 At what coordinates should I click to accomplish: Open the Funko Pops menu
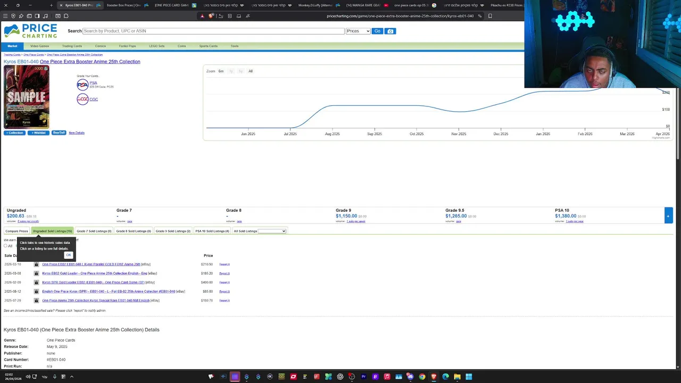coord(127,46)
